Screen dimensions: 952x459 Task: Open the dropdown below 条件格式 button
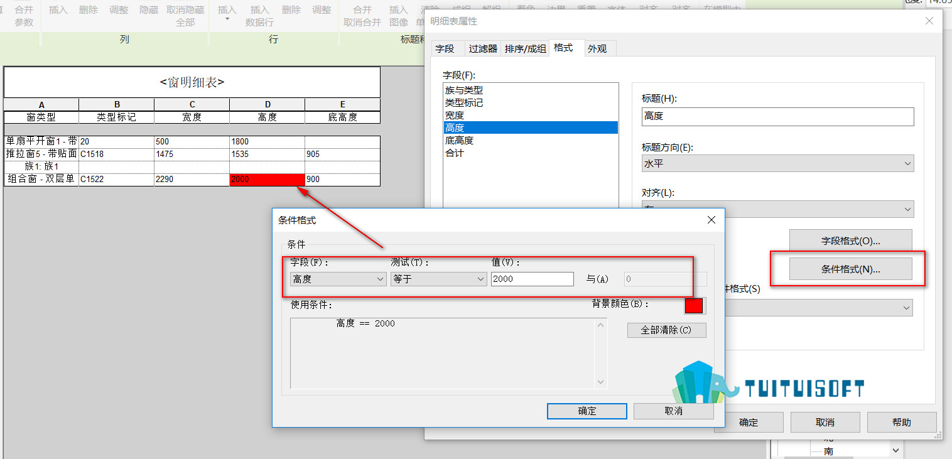point(819,308)
